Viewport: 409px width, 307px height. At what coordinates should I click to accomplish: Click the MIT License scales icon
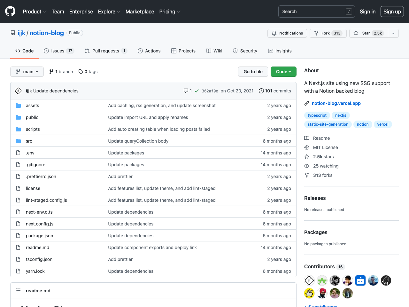pyautogui.click(x=307, y=147)
